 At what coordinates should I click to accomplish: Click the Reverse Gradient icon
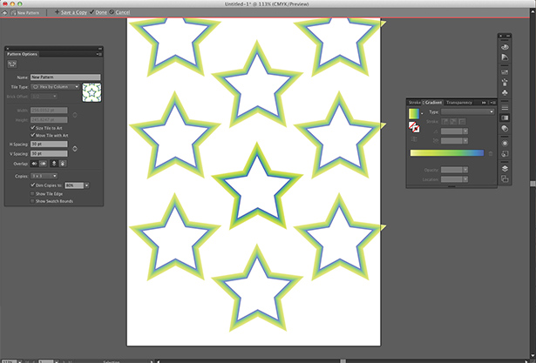414,139
